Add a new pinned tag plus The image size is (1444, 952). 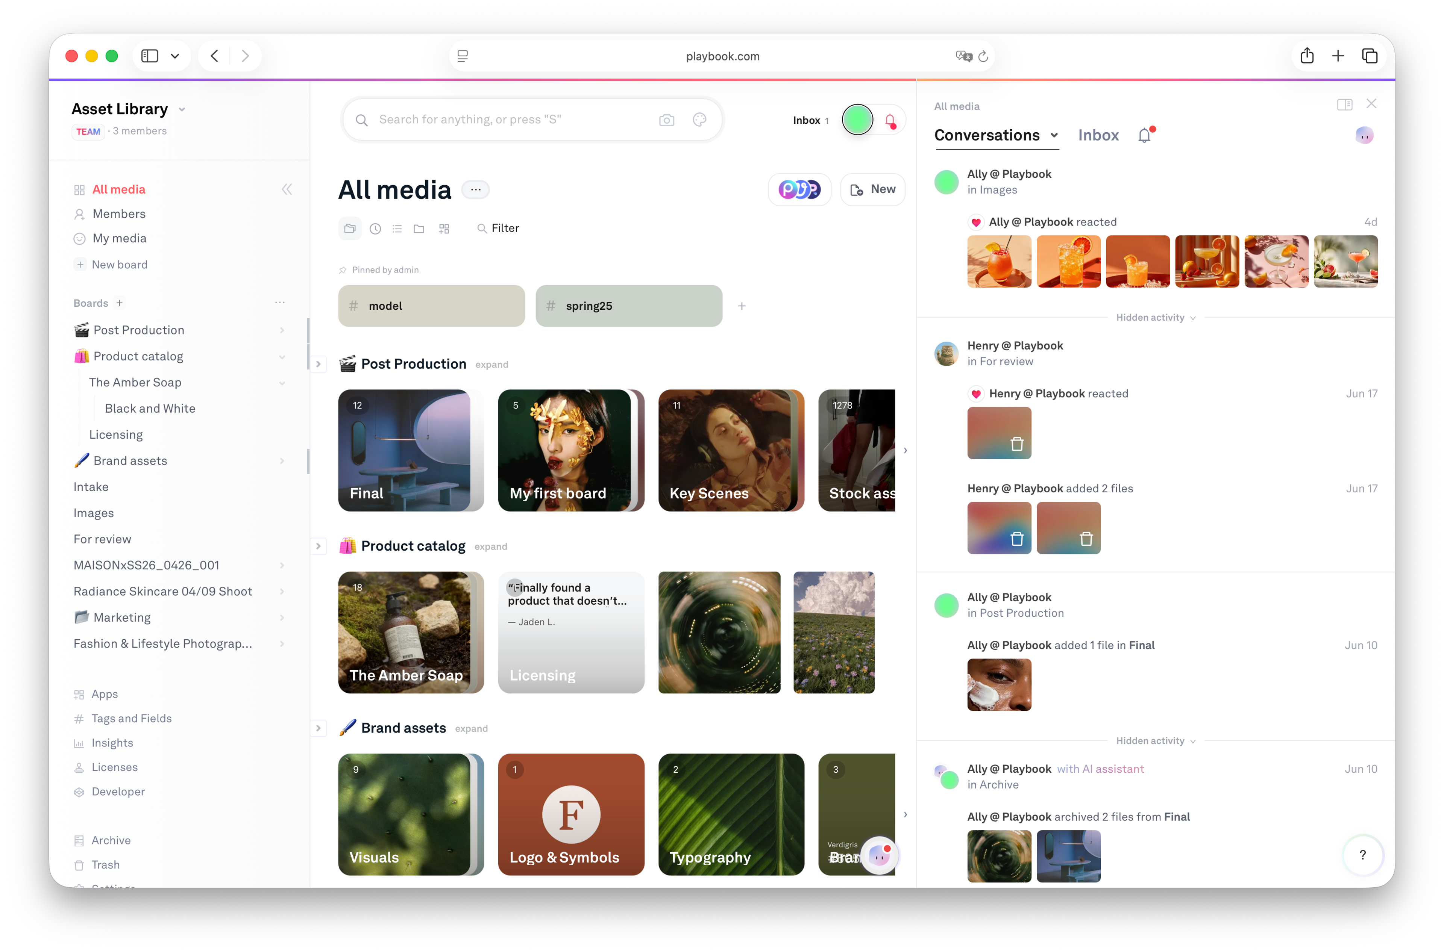pyautogui.click(x=742, y=306)
